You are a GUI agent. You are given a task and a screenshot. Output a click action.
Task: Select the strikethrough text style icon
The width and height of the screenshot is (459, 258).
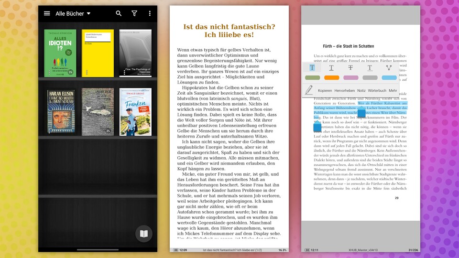(350, 68)
